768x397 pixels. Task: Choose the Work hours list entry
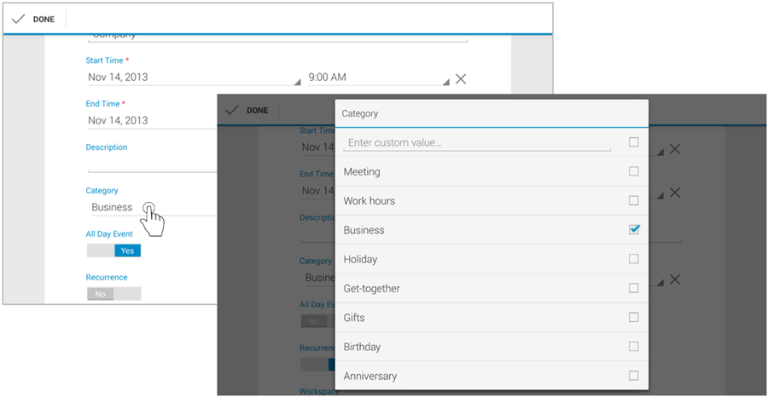point(369,201)
